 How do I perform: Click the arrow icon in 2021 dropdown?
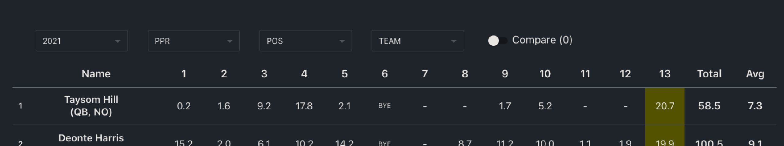pos(117,41)
